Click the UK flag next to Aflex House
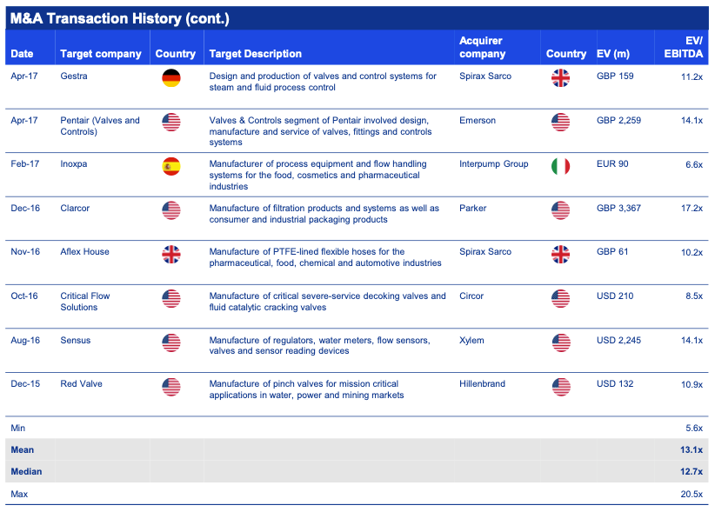Viewport: 715px width, 512px height. (x=171, y=254)
